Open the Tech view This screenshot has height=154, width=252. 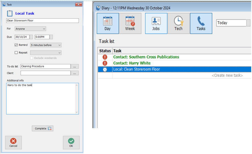pyautogui.click(x=178, y=23)
